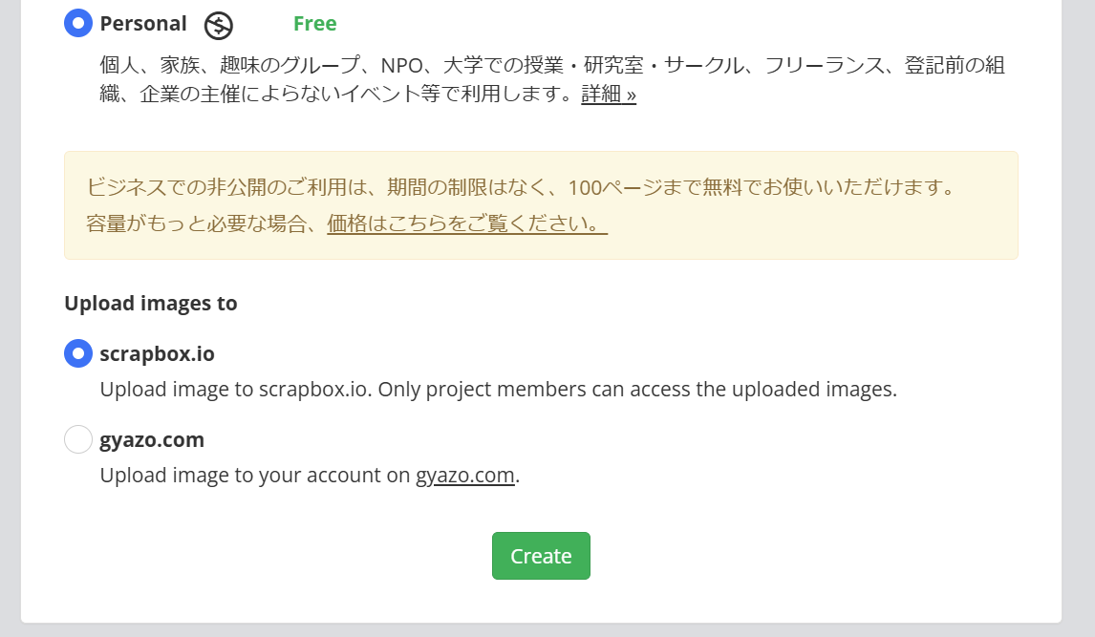
Task: Click the gyazo.com option label
Action: (x=152, y=440)
